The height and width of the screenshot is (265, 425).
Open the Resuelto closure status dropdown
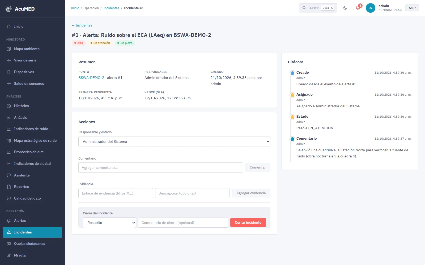(109, 223)
